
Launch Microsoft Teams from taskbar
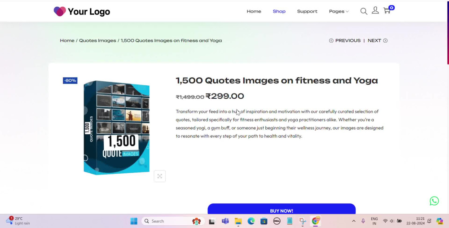(x=225, y=221)
